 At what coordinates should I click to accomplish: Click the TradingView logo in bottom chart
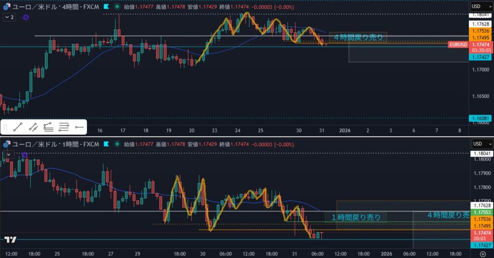click(11, 240)
